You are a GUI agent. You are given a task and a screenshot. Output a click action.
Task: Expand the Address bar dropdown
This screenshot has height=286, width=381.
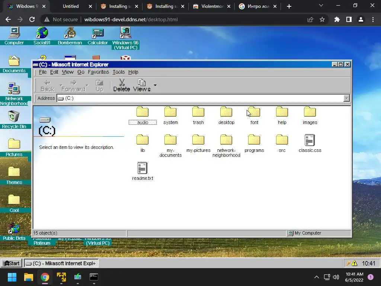pos(346,98)
